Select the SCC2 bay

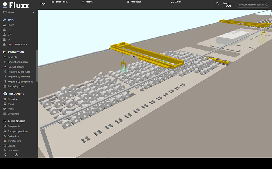(x=11, y=25)
